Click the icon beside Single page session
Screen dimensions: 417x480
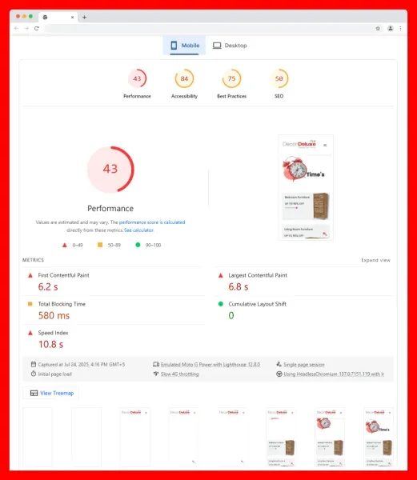coord(279,364)
